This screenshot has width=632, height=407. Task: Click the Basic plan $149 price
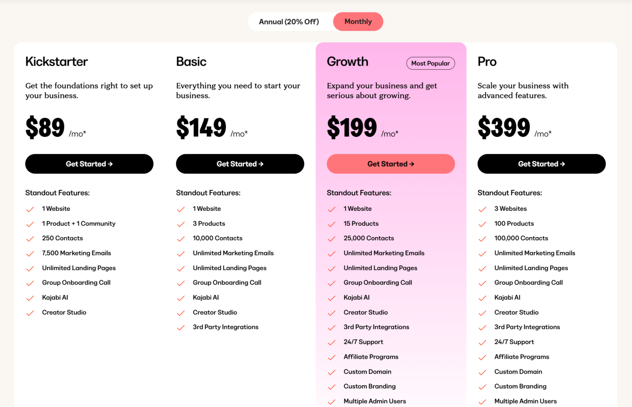(x=201, y=127)
